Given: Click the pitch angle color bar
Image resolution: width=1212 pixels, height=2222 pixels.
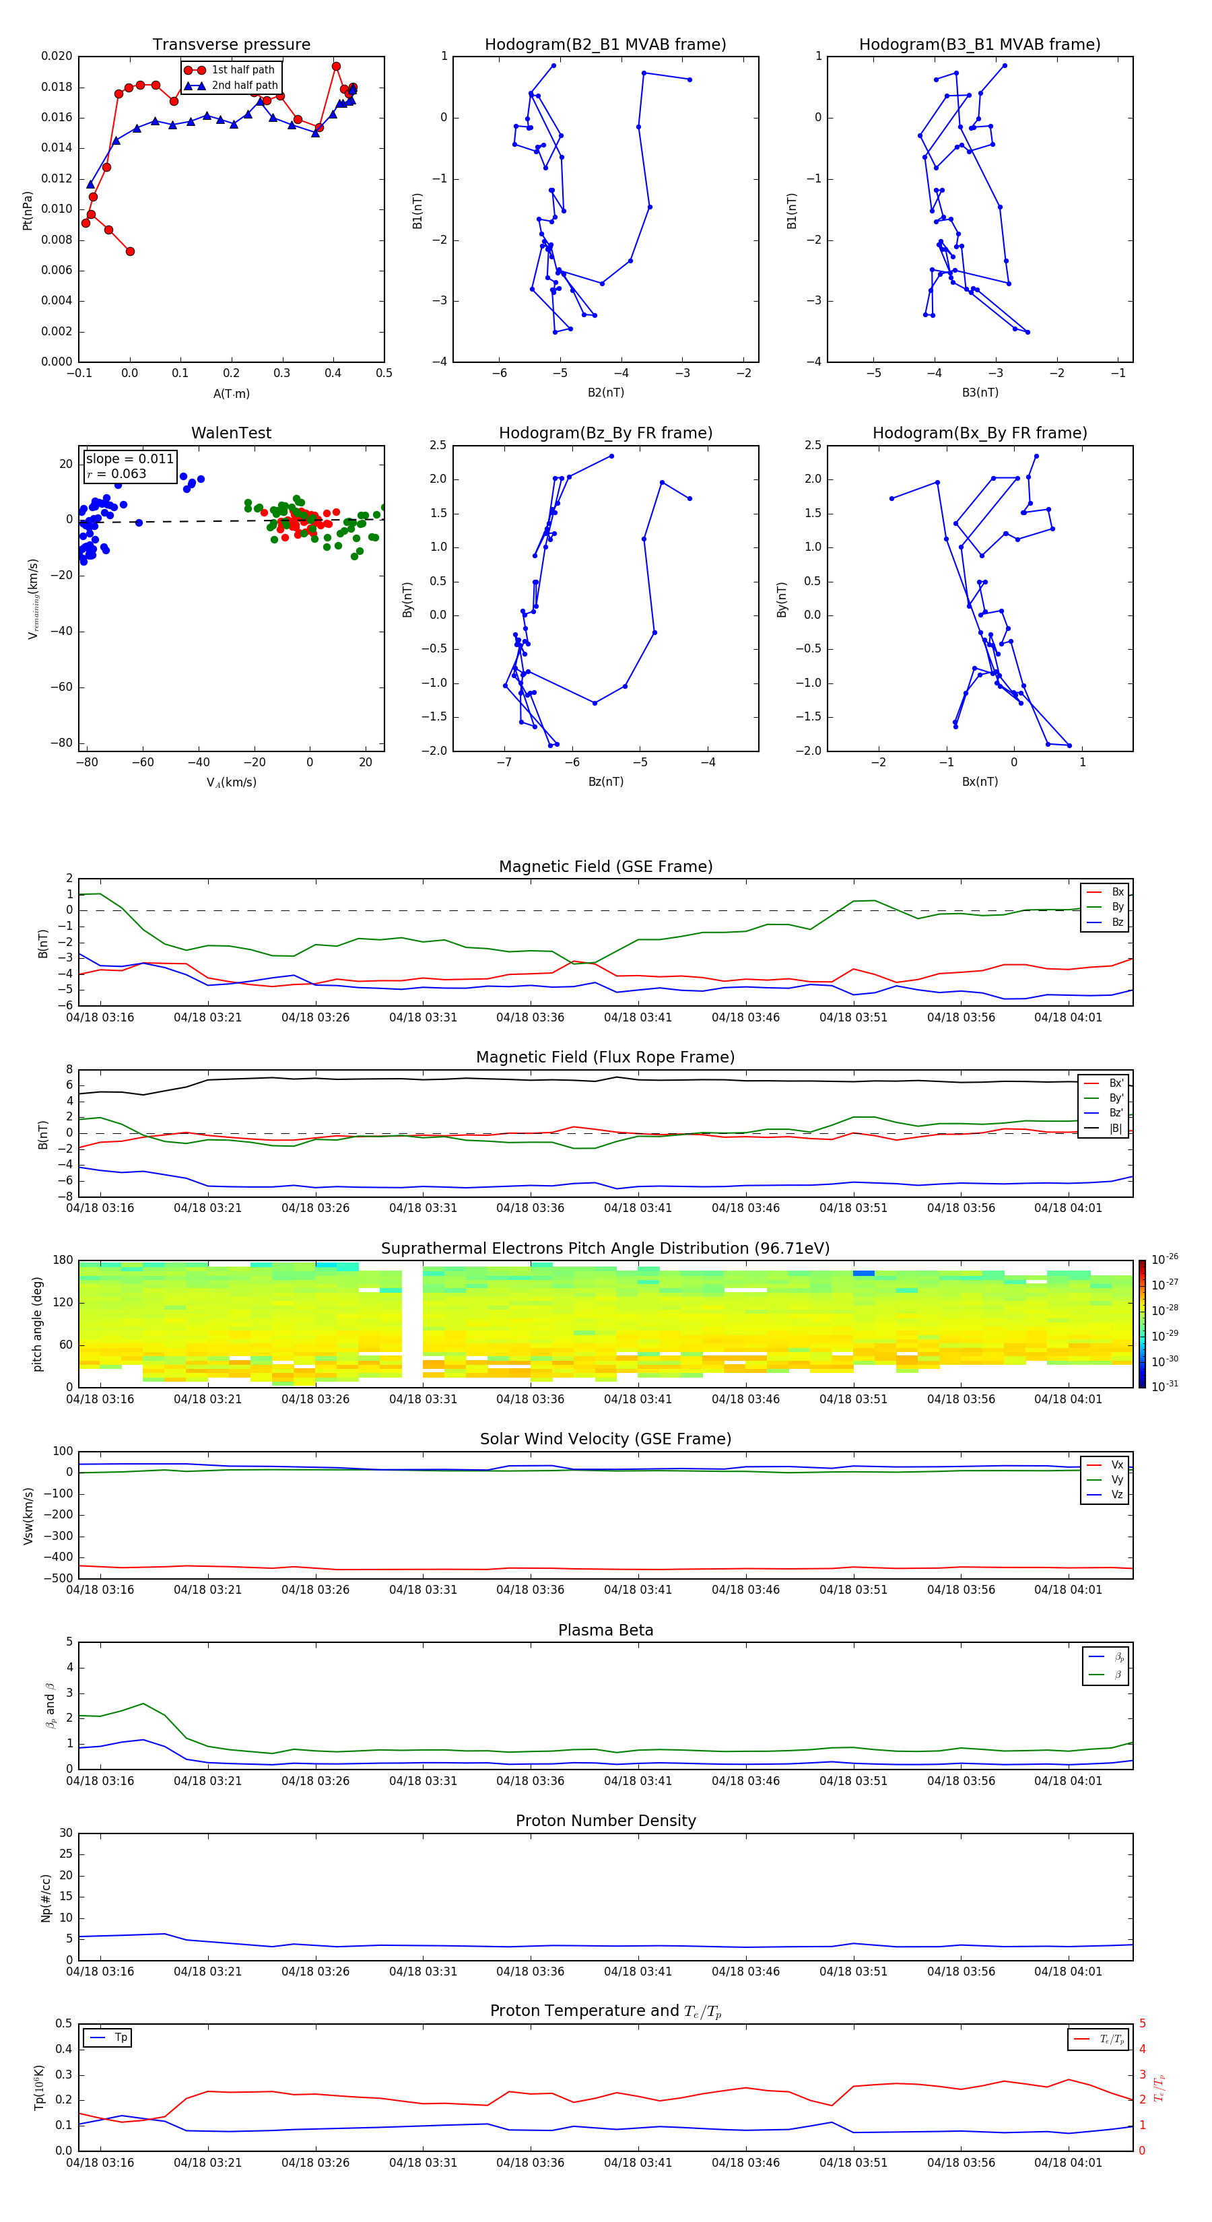Looking at the screenshot, I should pos(1142,1324).
